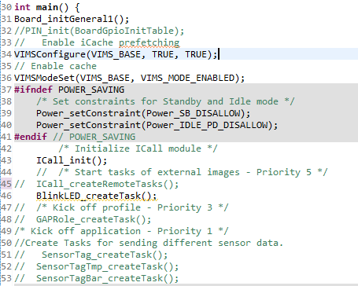Click line number 30 in the gutter

point(6,7)
